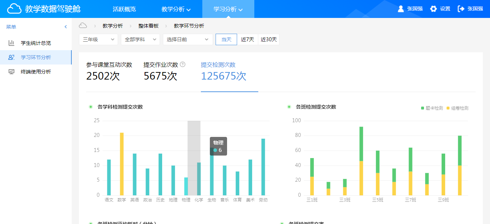The height and width of the screenshot is (224, 490).
Task: Click the cloud logo icon in header
Action: tap(14, 9)
